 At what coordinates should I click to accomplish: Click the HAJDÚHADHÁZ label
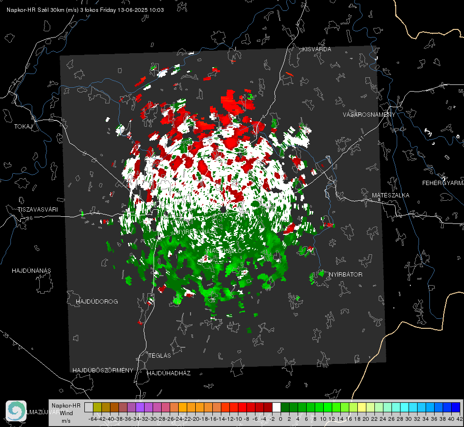coord(169,373)
